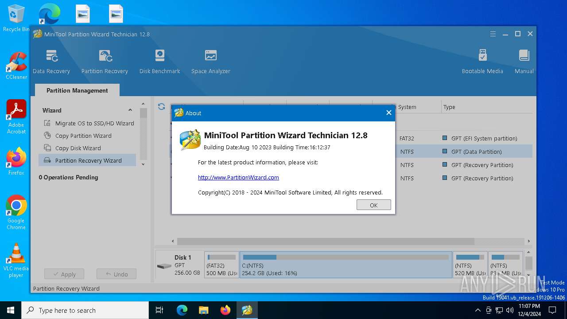Open the PartitionWizard.com link
Image resolution: width=567 pixels, height=319 pixels.
[238, 177]
